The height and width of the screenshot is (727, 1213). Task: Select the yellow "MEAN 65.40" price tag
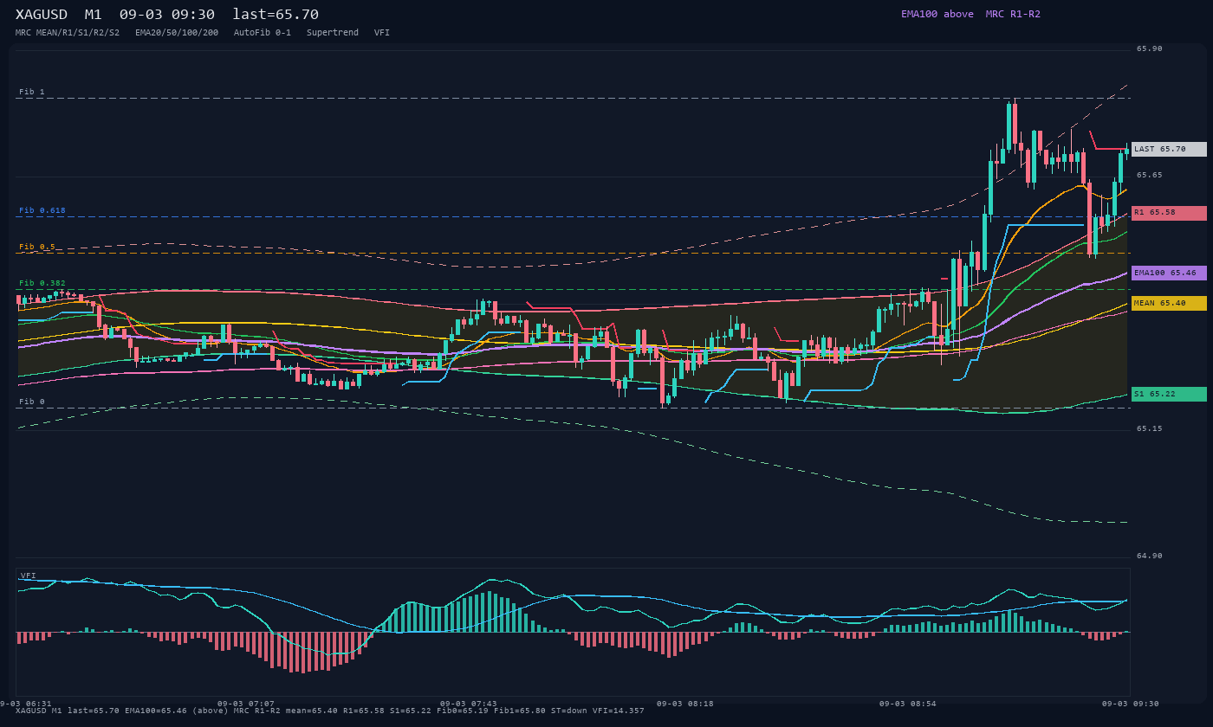click(x=1169, y=303)
